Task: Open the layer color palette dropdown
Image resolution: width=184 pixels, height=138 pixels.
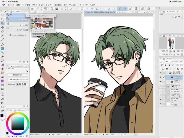Action: (162, 61)
